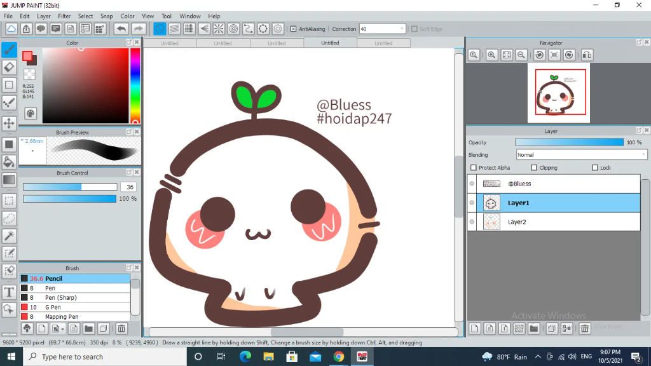Click the Undo arrow in the toolbar
Screen dimensions: 651x366
(121, 29)
